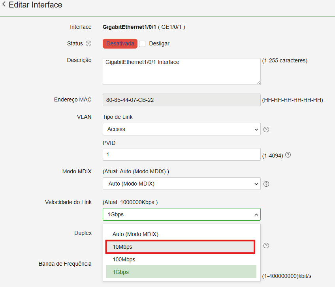Click the help icon after PVID range

[288, 155]
